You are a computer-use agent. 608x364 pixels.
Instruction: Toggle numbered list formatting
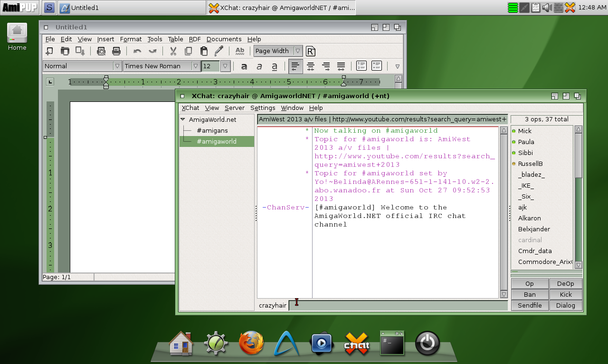pyautogui.click(x=361, y=66)
